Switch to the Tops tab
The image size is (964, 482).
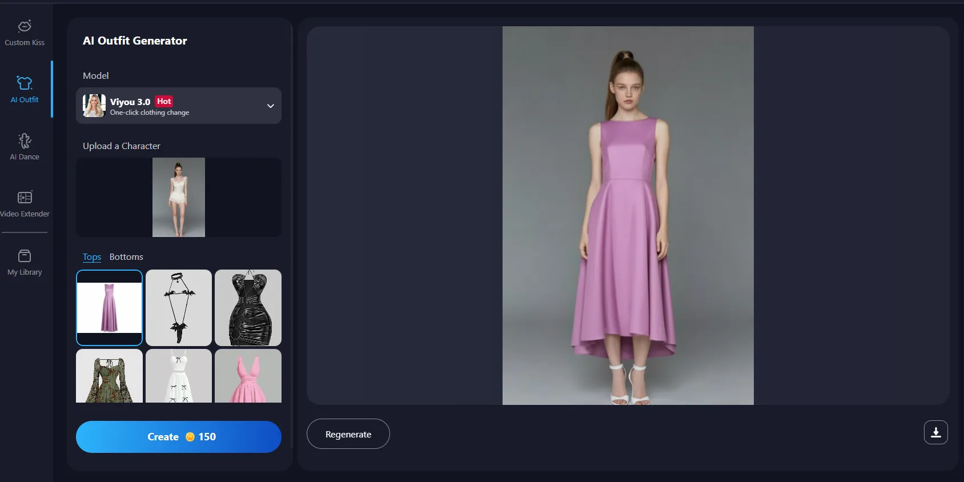point(91,257)
